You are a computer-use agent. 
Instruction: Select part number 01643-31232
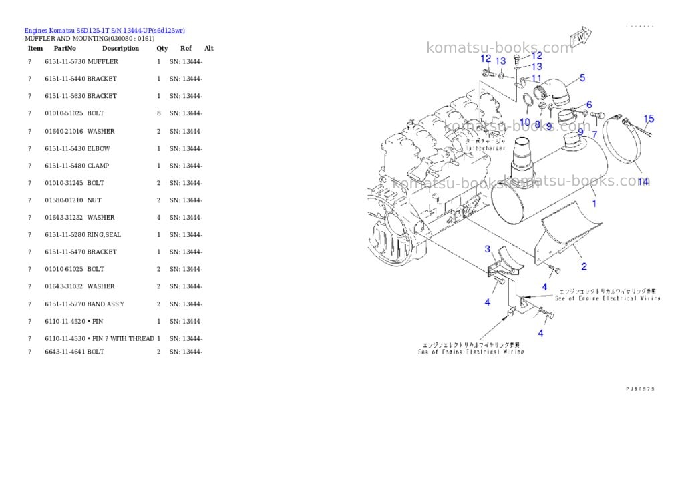click(x=63, y=217)
